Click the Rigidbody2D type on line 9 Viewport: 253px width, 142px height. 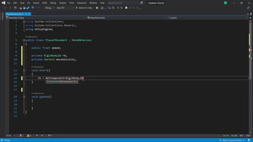pyautogui.click(x=53, y=56)
